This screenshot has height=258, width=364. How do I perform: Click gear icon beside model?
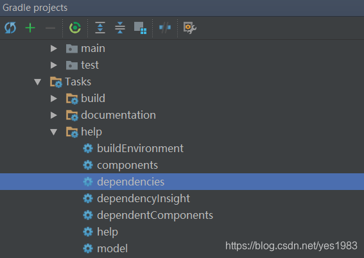[88, 249]
